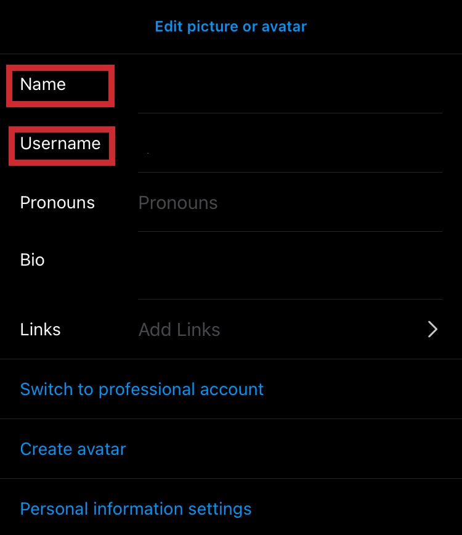This screenshot has width=462, height=535.
Task: Click the divider line beneath the Bio field
Action: click(290, 299)
